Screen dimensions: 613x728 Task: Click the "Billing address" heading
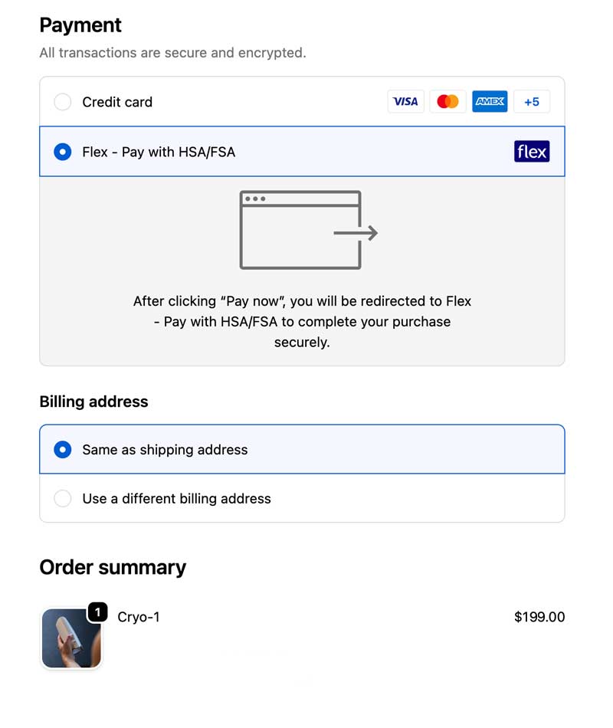coord(93,402)
